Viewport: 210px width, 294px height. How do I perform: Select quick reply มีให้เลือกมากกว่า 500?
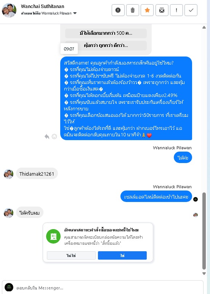tap(106, 33)
